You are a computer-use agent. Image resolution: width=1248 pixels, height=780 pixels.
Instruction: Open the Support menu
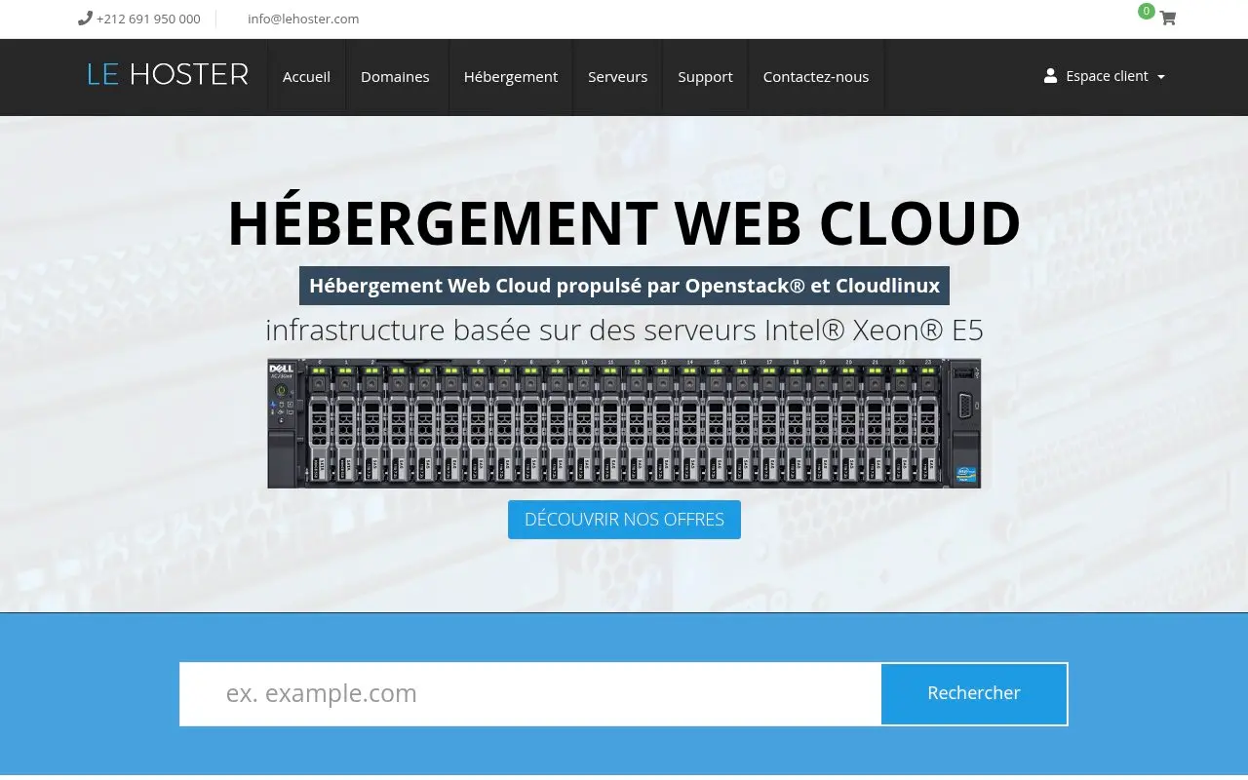point(705,77)
